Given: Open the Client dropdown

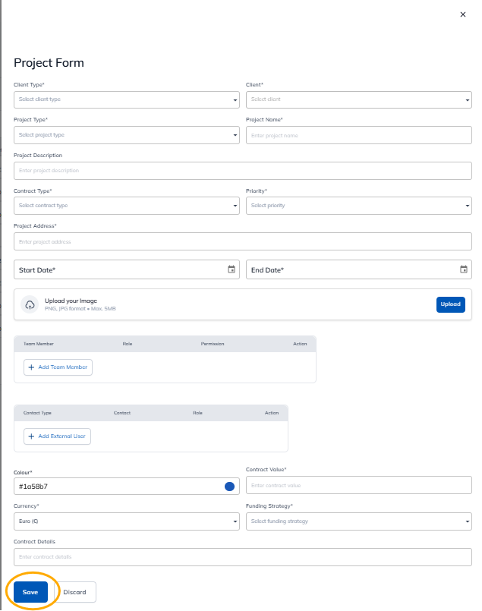Looking at the screenshot, I should coord(358,99).
